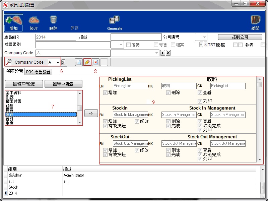The image size is (268, 201).
Task: Select the @Admin row in group table
Action: pyautogui.click(x=130, y=175)
